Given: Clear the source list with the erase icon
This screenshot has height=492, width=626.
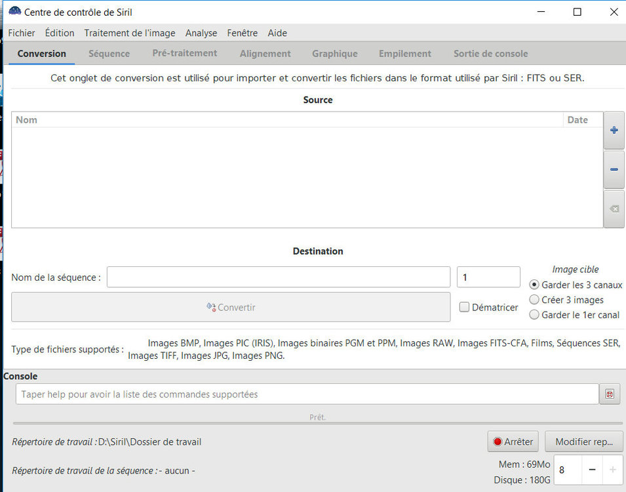Looking at the screenshot, I should click(614, 209).
